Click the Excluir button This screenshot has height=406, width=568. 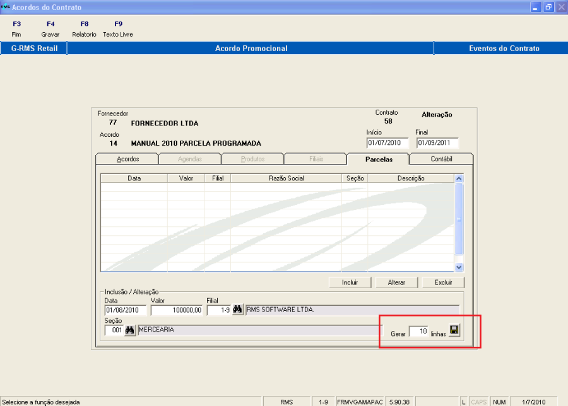pos(444,282)
